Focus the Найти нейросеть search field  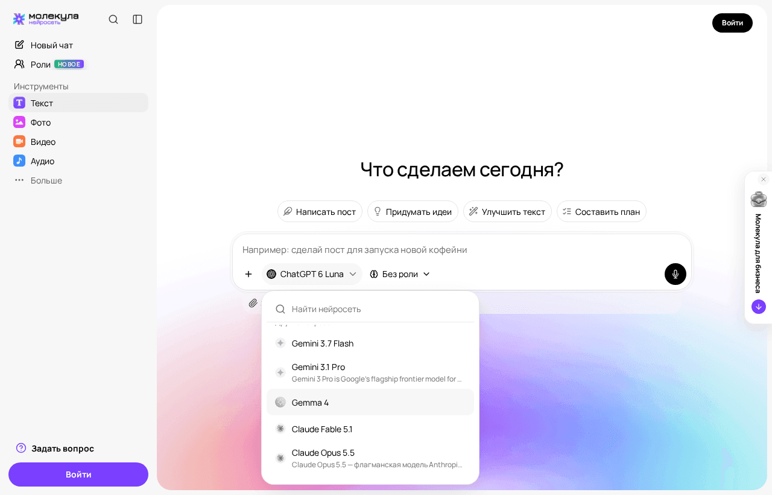pyautogui.click(x=370, y=308)
